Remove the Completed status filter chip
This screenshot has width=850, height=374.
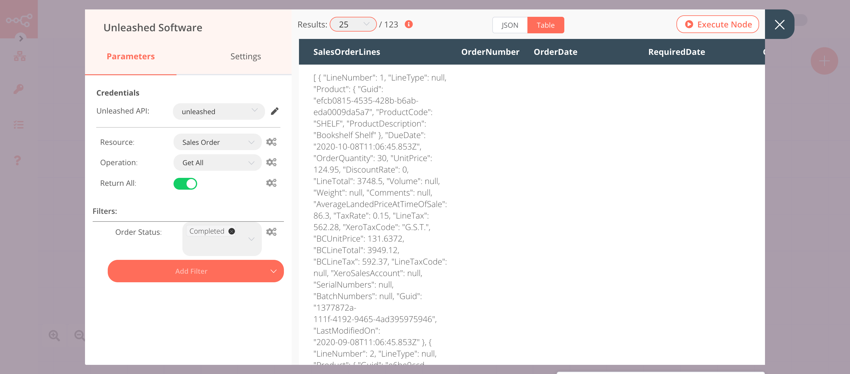pyautogui.click(x=232, y=231)
